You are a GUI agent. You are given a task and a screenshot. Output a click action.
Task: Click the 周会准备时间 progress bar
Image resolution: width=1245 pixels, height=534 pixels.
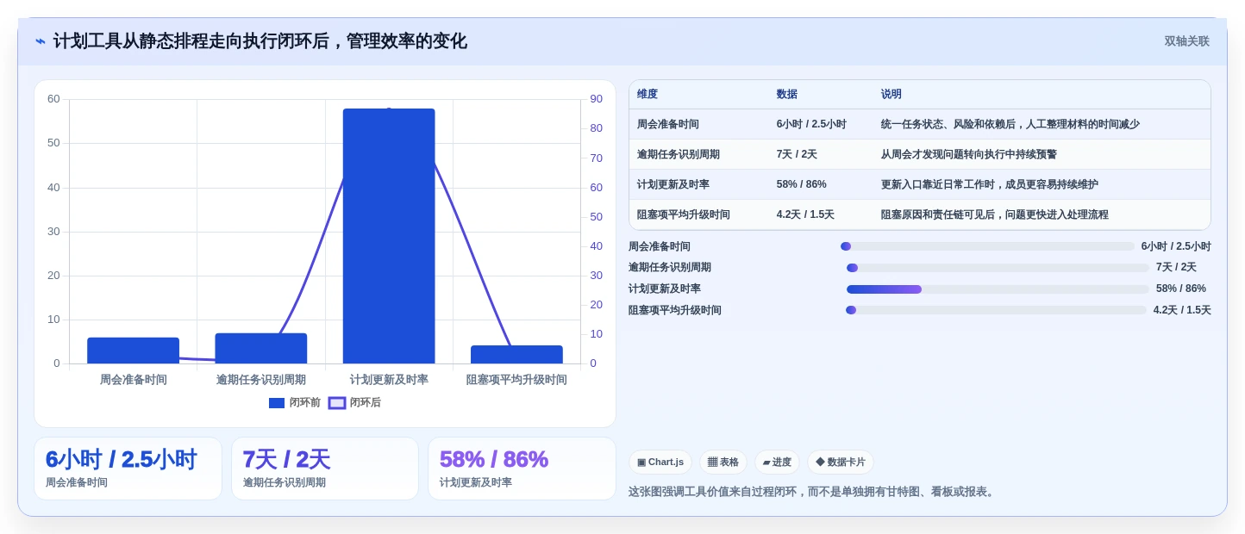click(x=988, y=246)
